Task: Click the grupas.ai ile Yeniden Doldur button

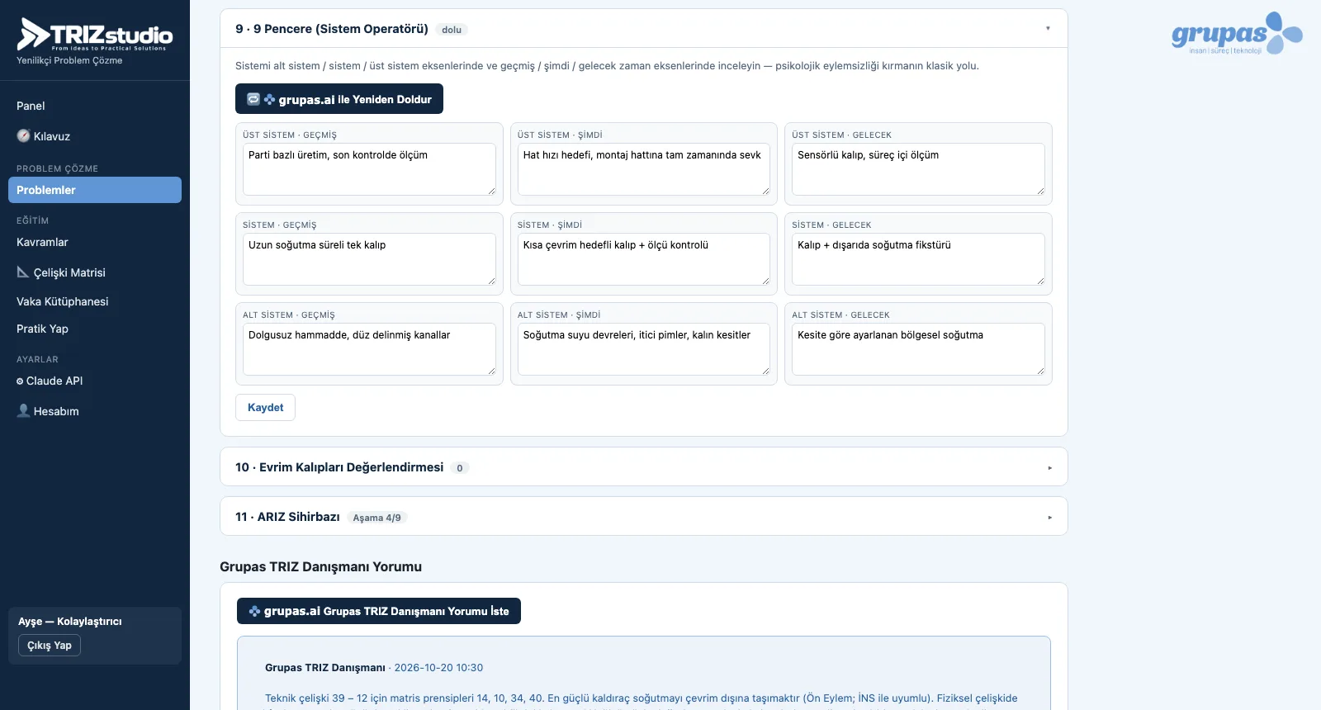Action: 339,99
